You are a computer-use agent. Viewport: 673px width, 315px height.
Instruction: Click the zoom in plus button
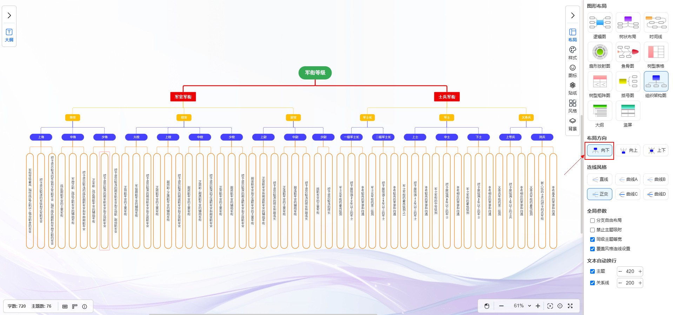[538, 306]
